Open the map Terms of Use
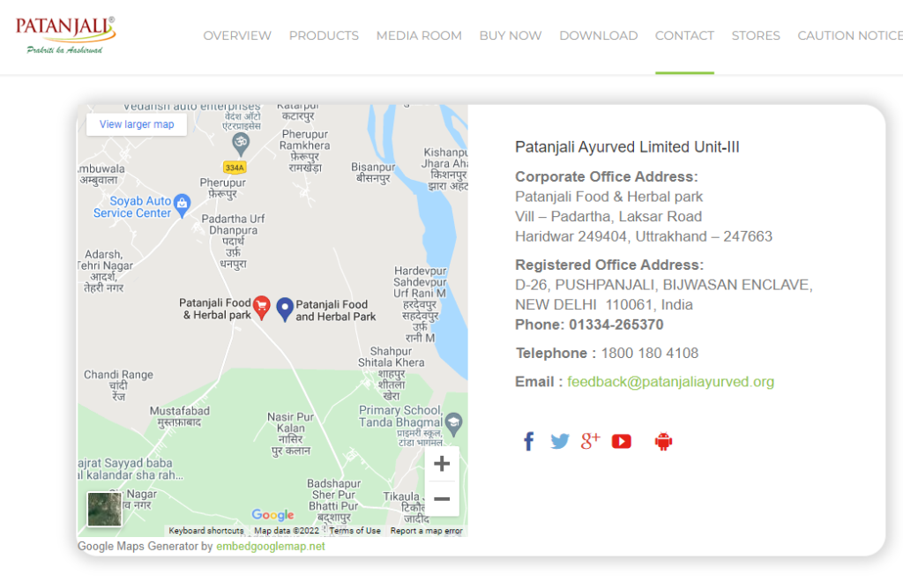The height and width of the screenshot is (582, 903). (354, 531)
